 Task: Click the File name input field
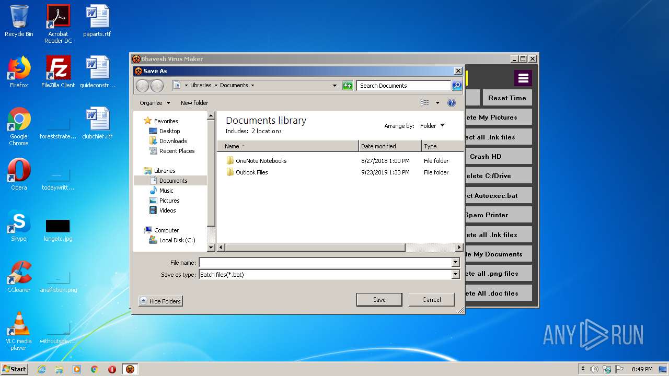coord(325,263)
